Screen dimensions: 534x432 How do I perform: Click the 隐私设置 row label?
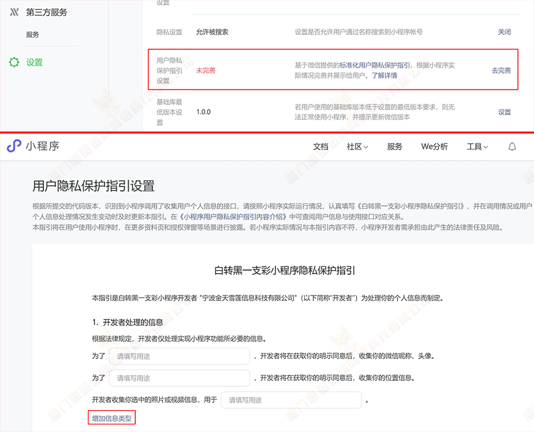tap(169, 32)
